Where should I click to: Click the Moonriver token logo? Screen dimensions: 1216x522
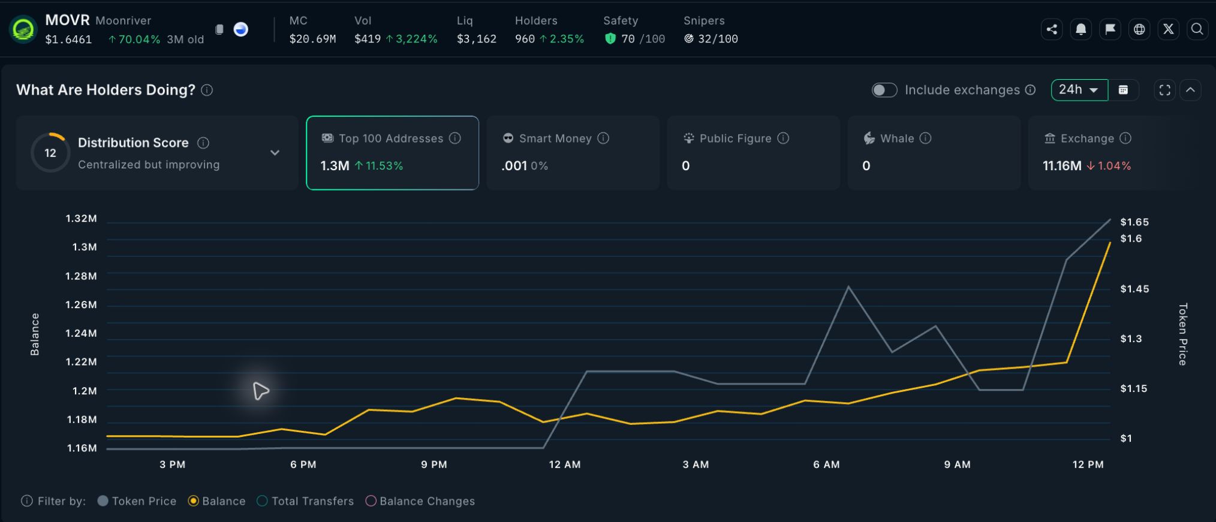click(23, 29)
